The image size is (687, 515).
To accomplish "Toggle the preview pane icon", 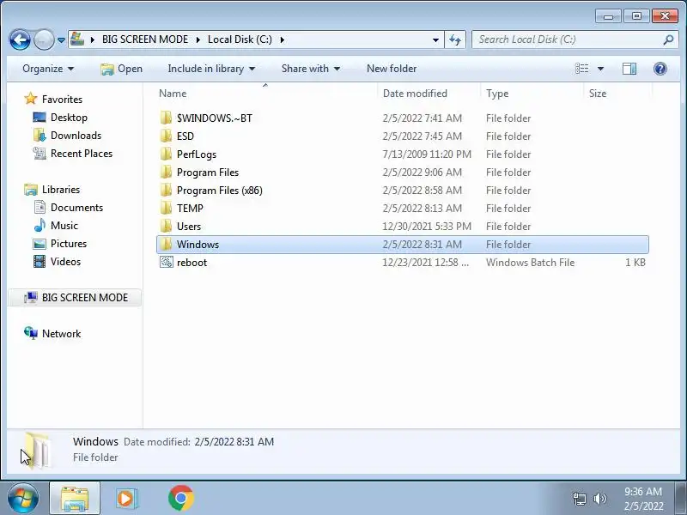I will (629, 69).
